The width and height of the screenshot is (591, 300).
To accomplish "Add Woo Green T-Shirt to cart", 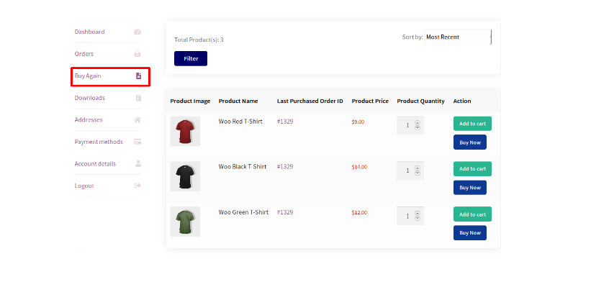I will point(472,214).
